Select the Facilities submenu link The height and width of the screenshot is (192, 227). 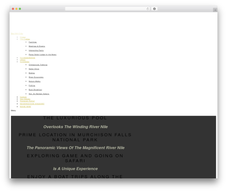[33, 42]
